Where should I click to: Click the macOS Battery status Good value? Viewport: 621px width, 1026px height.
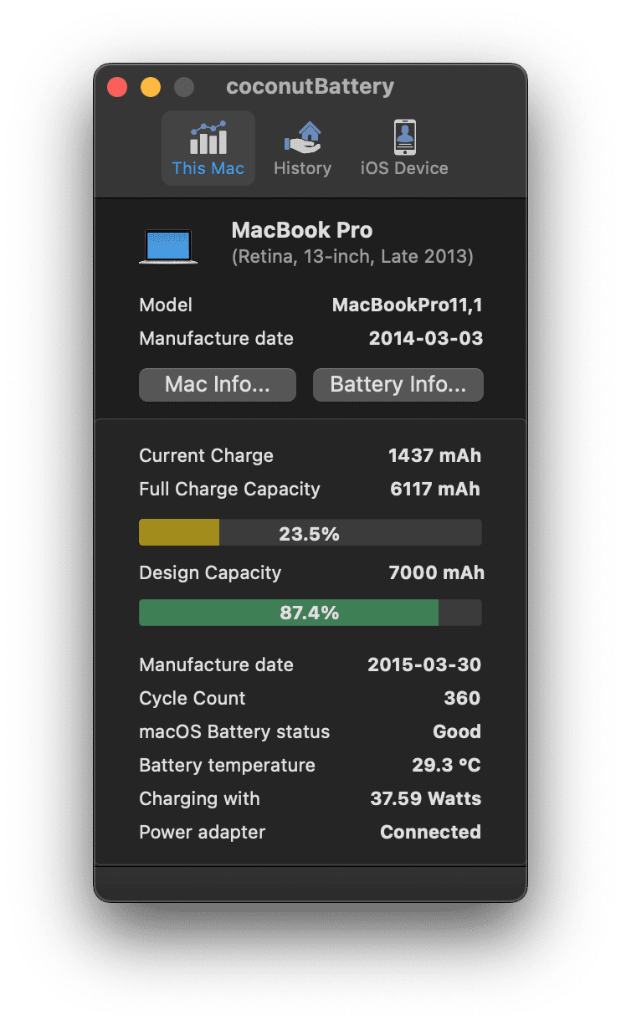coord(457,731)
